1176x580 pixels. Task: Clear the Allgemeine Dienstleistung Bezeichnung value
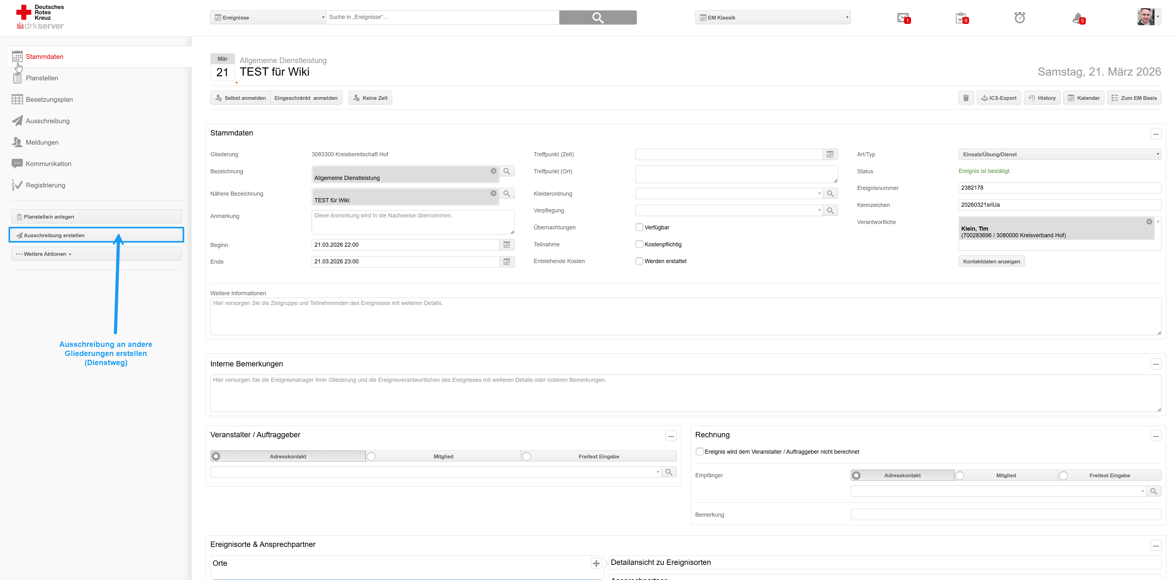pyautogui.click(x=493, y=171)
